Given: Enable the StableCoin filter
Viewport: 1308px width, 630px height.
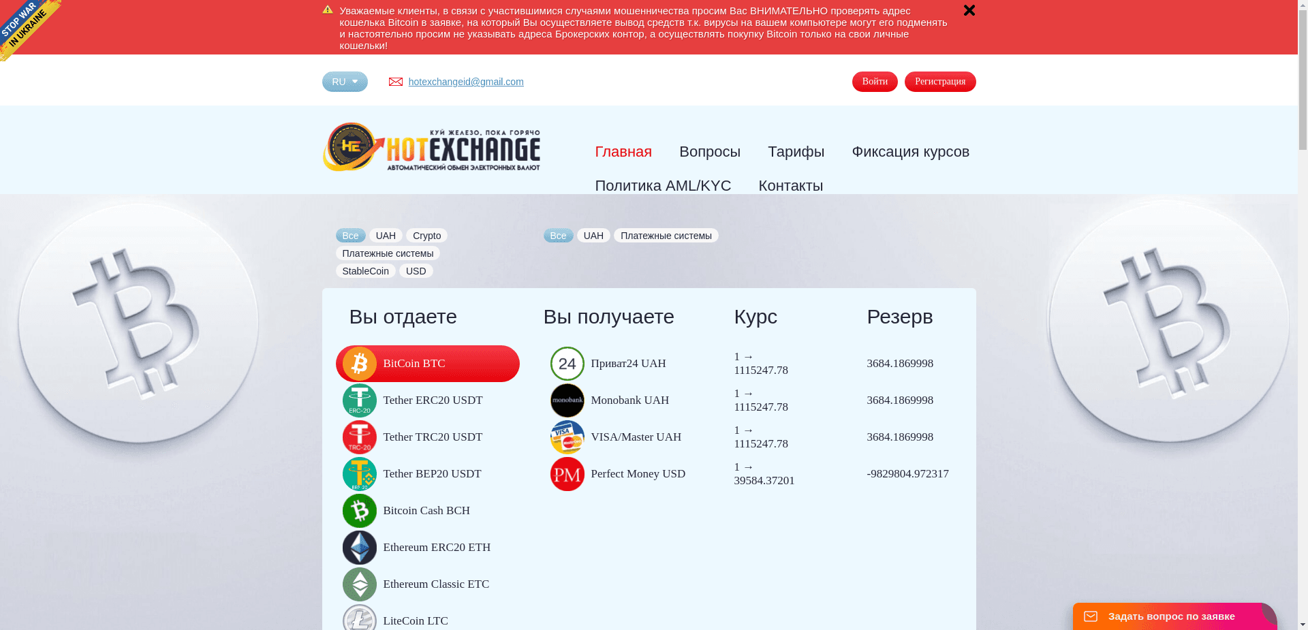Looking at the screenshot, I should [365, 270].
